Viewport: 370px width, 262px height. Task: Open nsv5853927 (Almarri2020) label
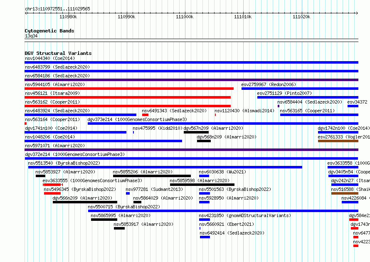coord(65,172)
